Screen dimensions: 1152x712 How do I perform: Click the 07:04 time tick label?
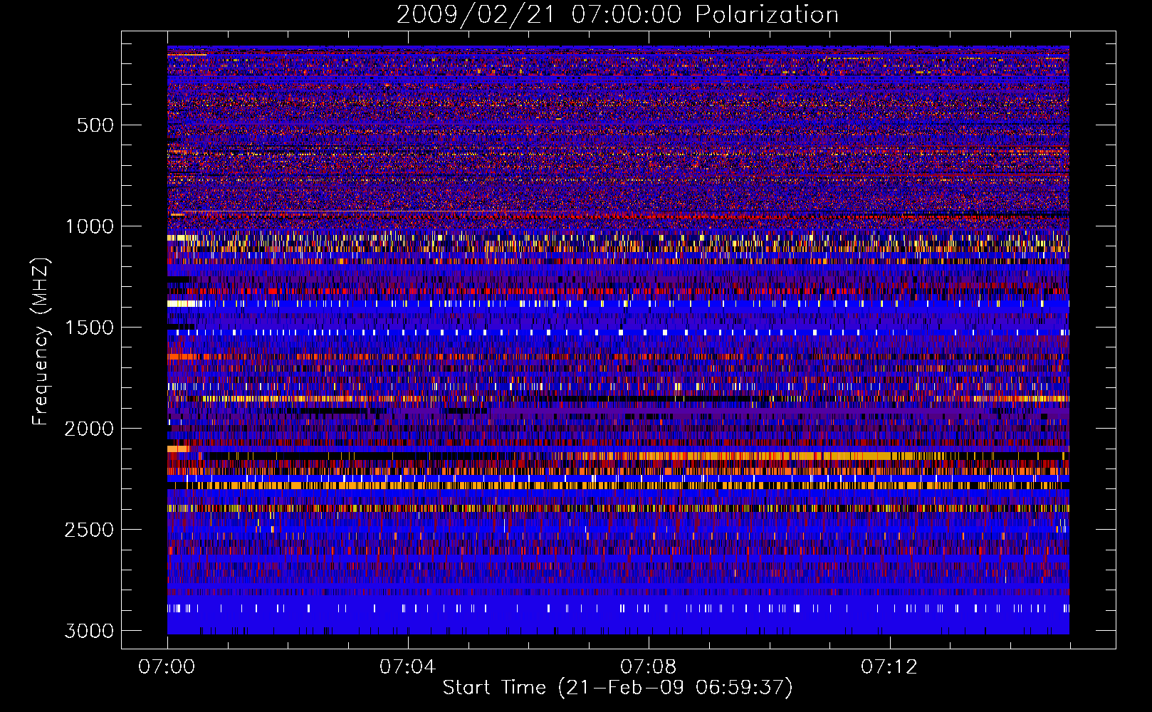408,667
